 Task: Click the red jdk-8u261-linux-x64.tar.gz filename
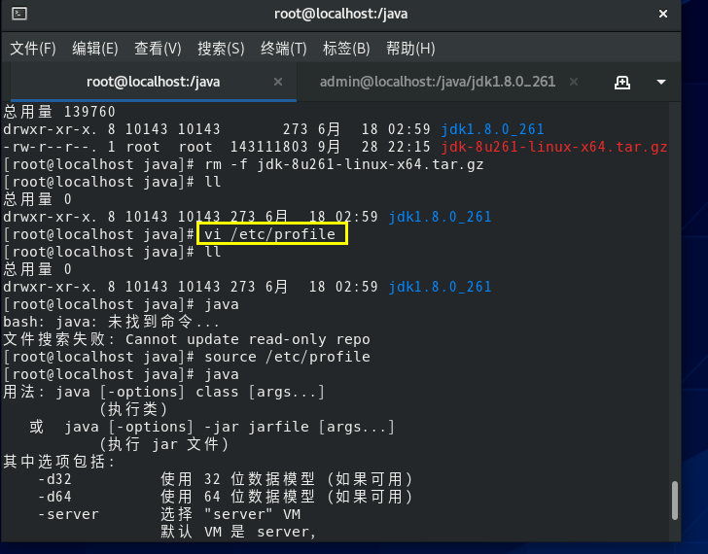coord(554,147)
